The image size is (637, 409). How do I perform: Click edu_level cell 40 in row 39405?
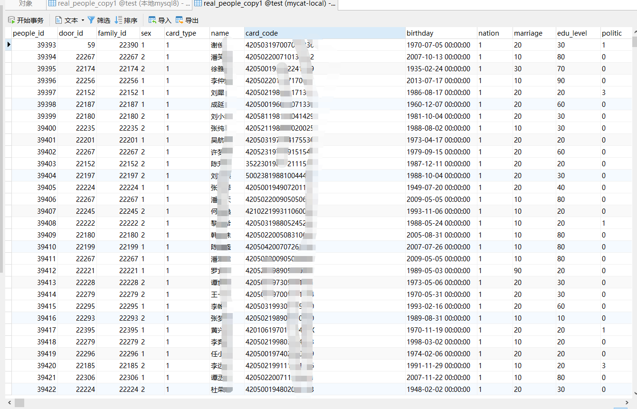click(578, 188)
